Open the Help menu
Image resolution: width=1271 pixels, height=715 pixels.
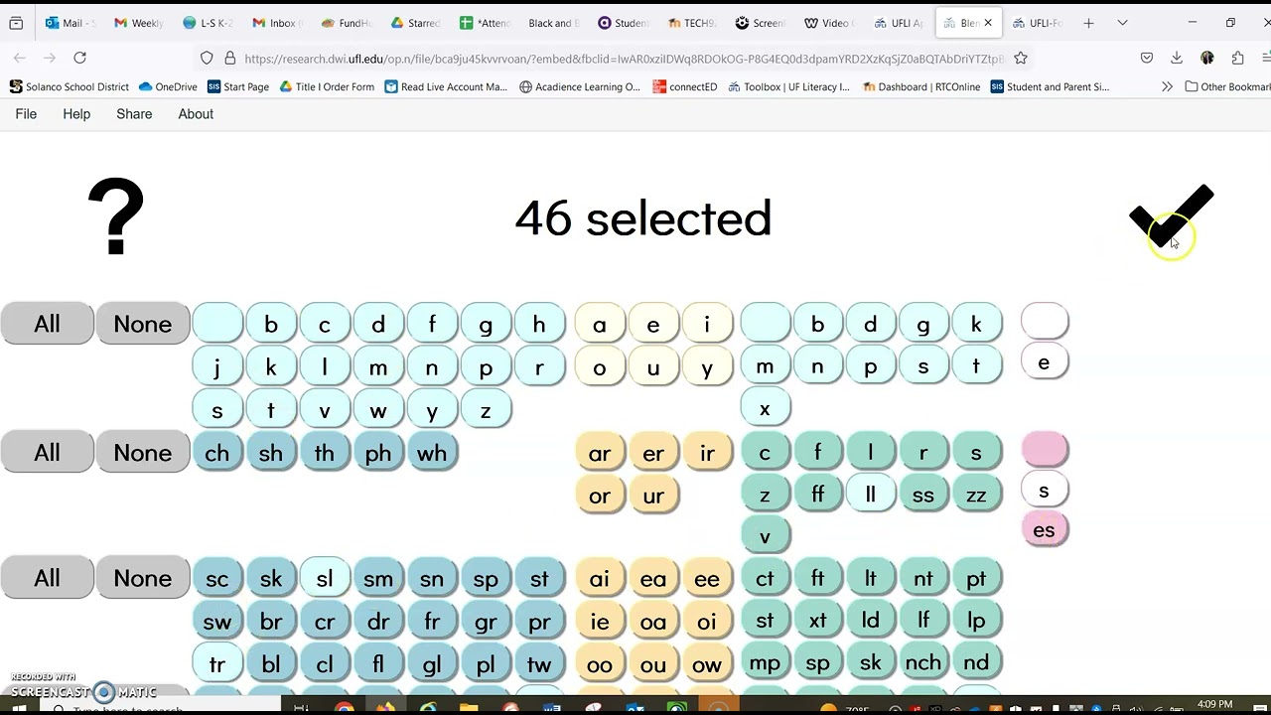coord(76,114)
